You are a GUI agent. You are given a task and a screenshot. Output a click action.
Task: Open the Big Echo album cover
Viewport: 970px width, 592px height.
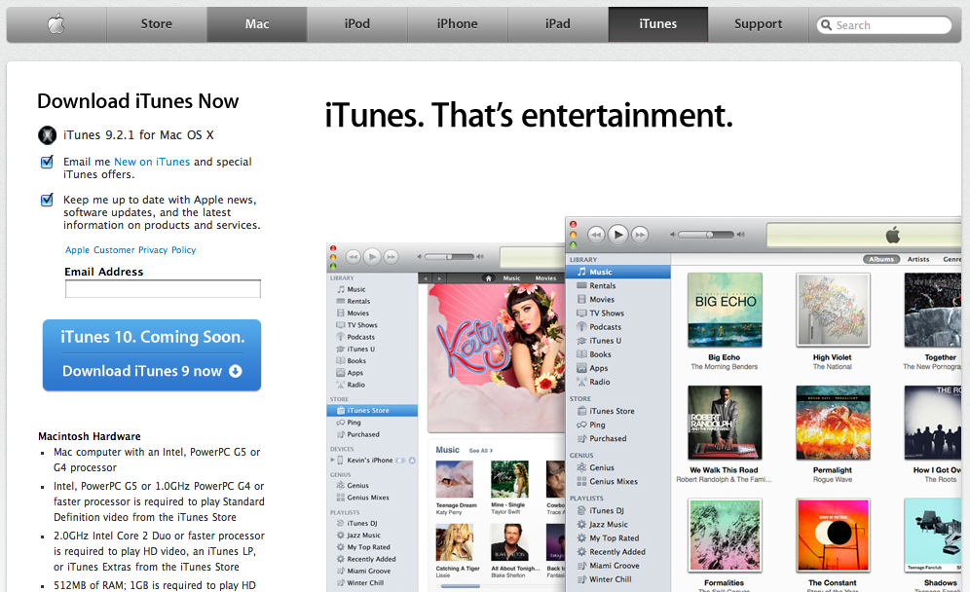pos(725,310)
